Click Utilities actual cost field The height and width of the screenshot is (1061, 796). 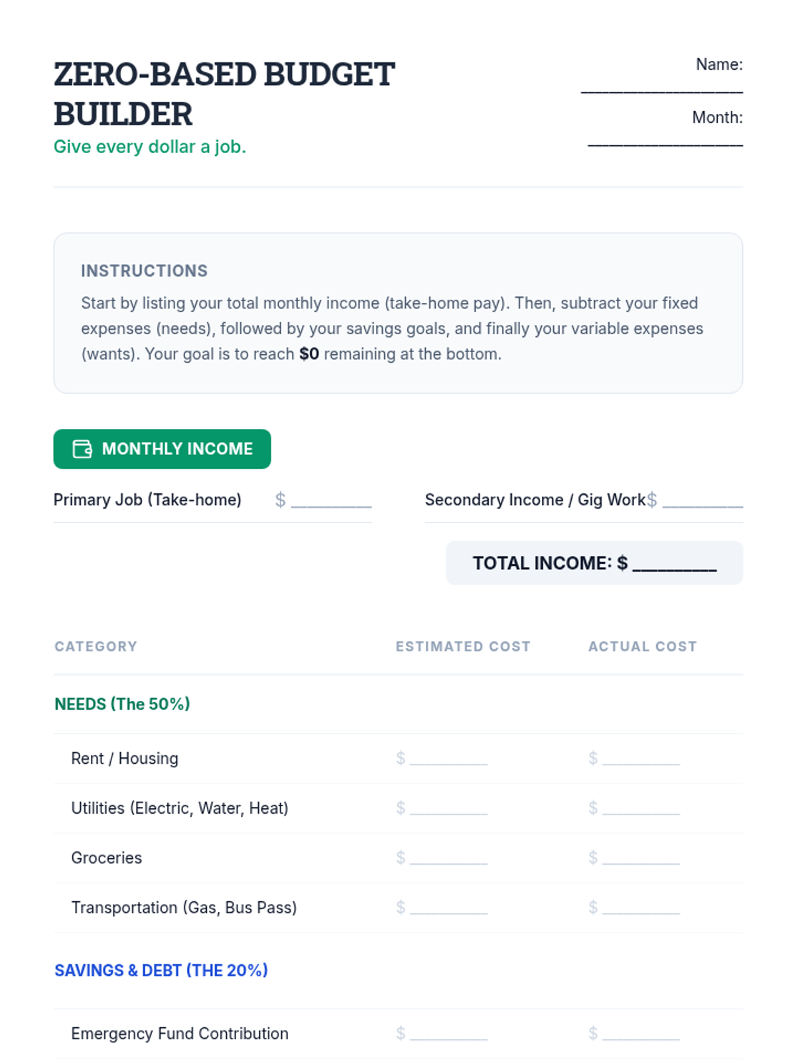[641, 809]
